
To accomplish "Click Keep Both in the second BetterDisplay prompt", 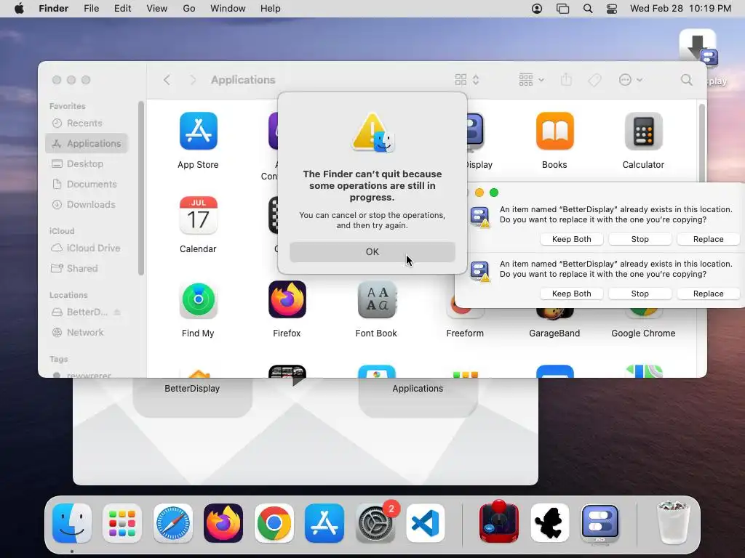I will point(572,294).
